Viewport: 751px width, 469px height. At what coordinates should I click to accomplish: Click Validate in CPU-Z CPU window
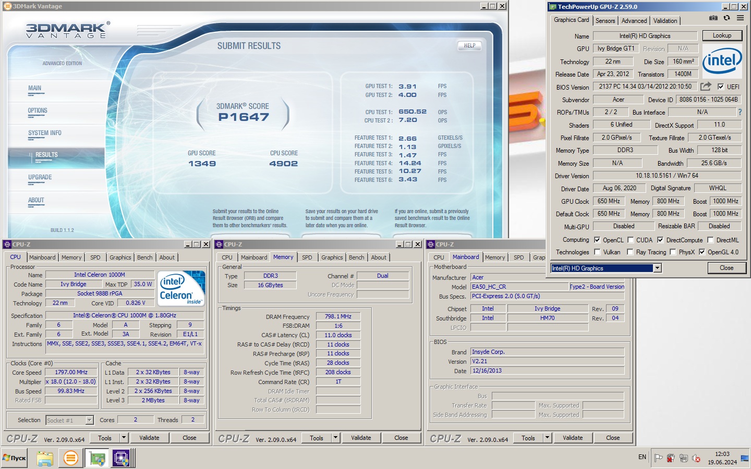(149, 438)
